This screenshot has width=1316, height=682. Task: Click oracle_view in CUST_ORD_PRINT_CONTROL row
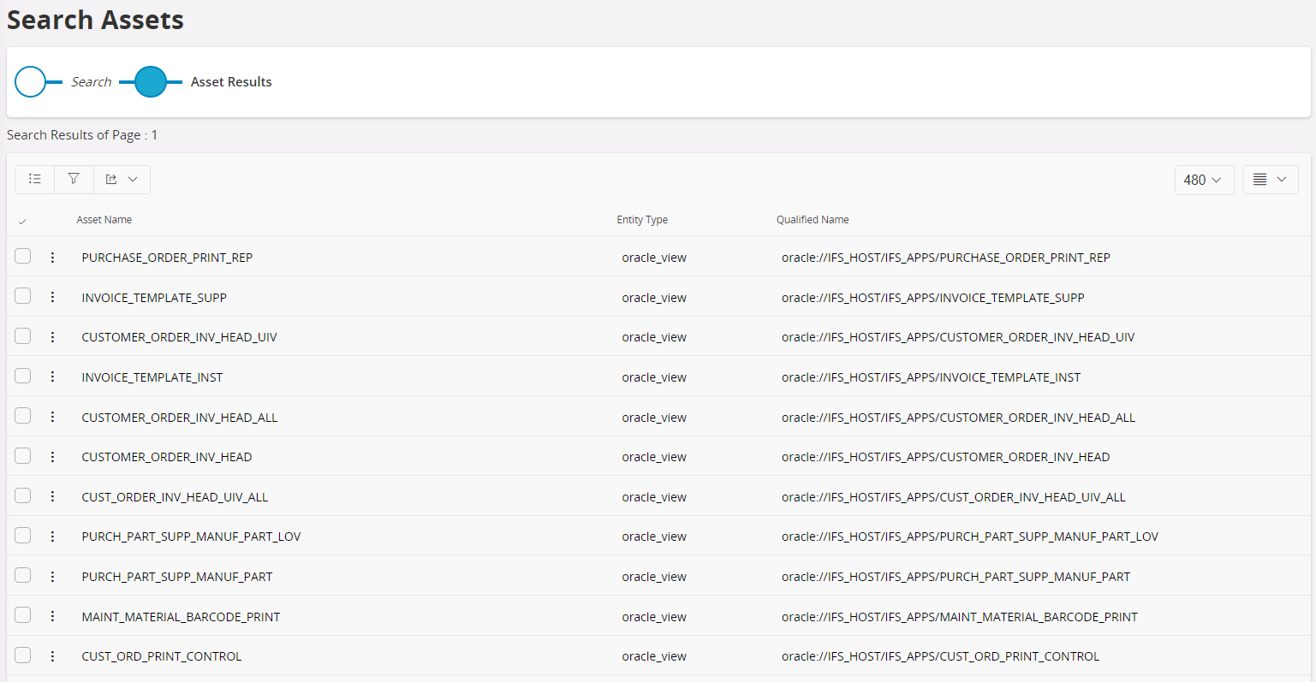click(654, 656)
